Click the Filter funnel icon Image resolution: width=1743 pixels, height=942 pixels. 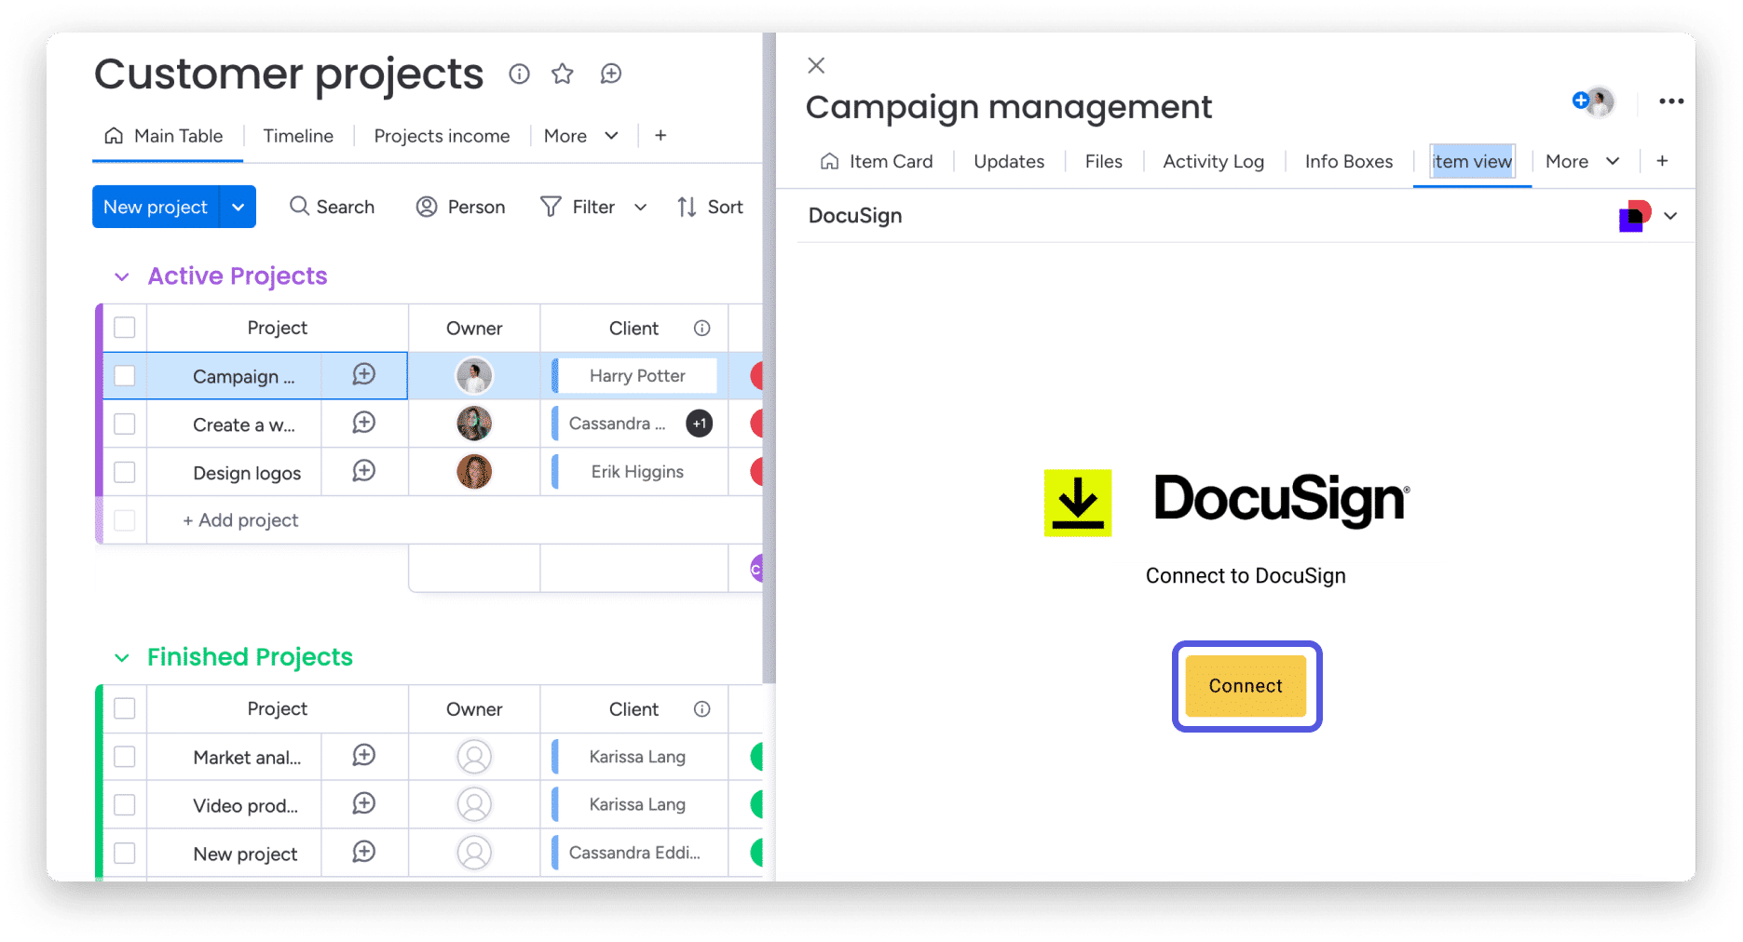[551, 207]
